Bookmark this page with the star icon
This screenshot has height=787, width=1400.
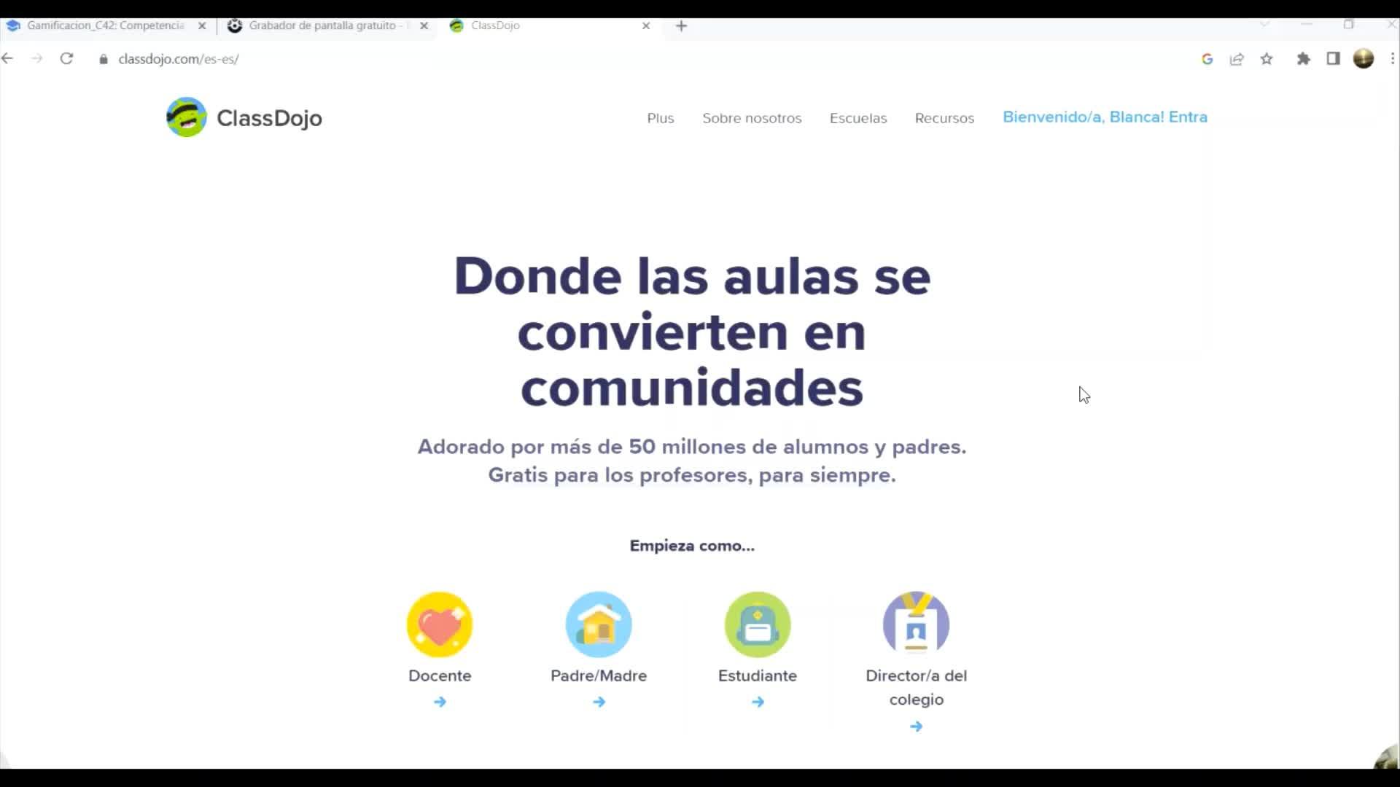pos(1267,59)
